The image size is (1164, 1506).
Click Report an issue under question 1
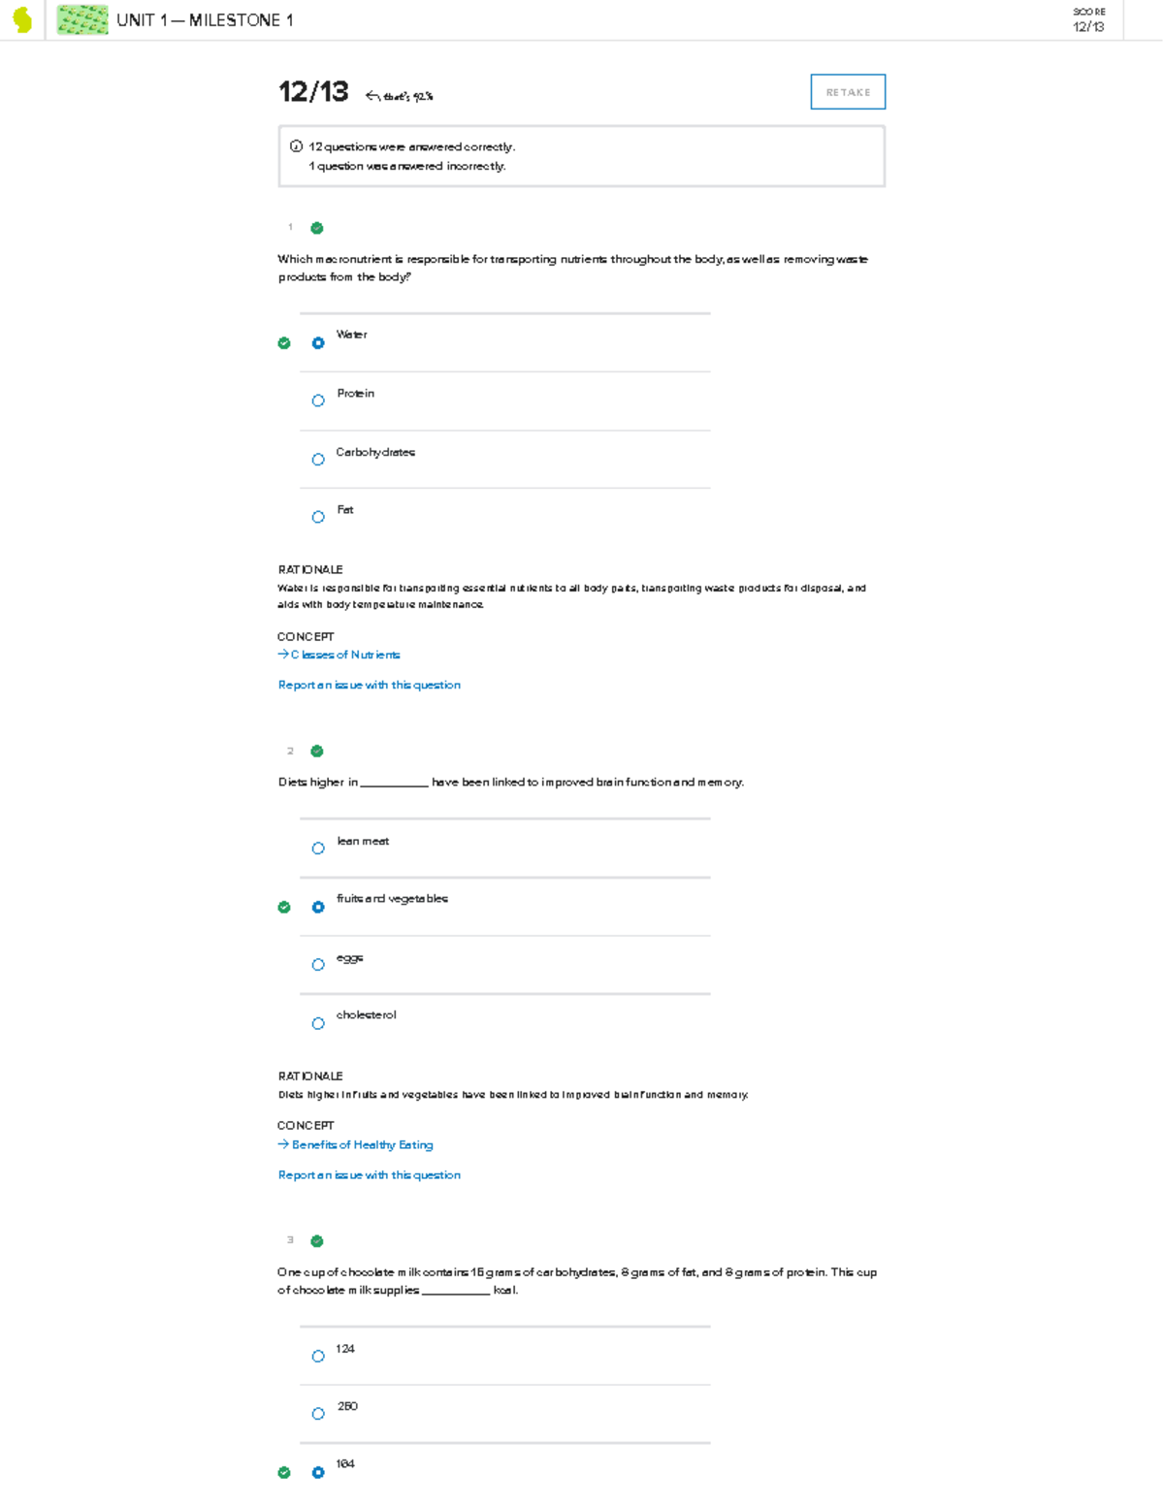pos(369,685)
